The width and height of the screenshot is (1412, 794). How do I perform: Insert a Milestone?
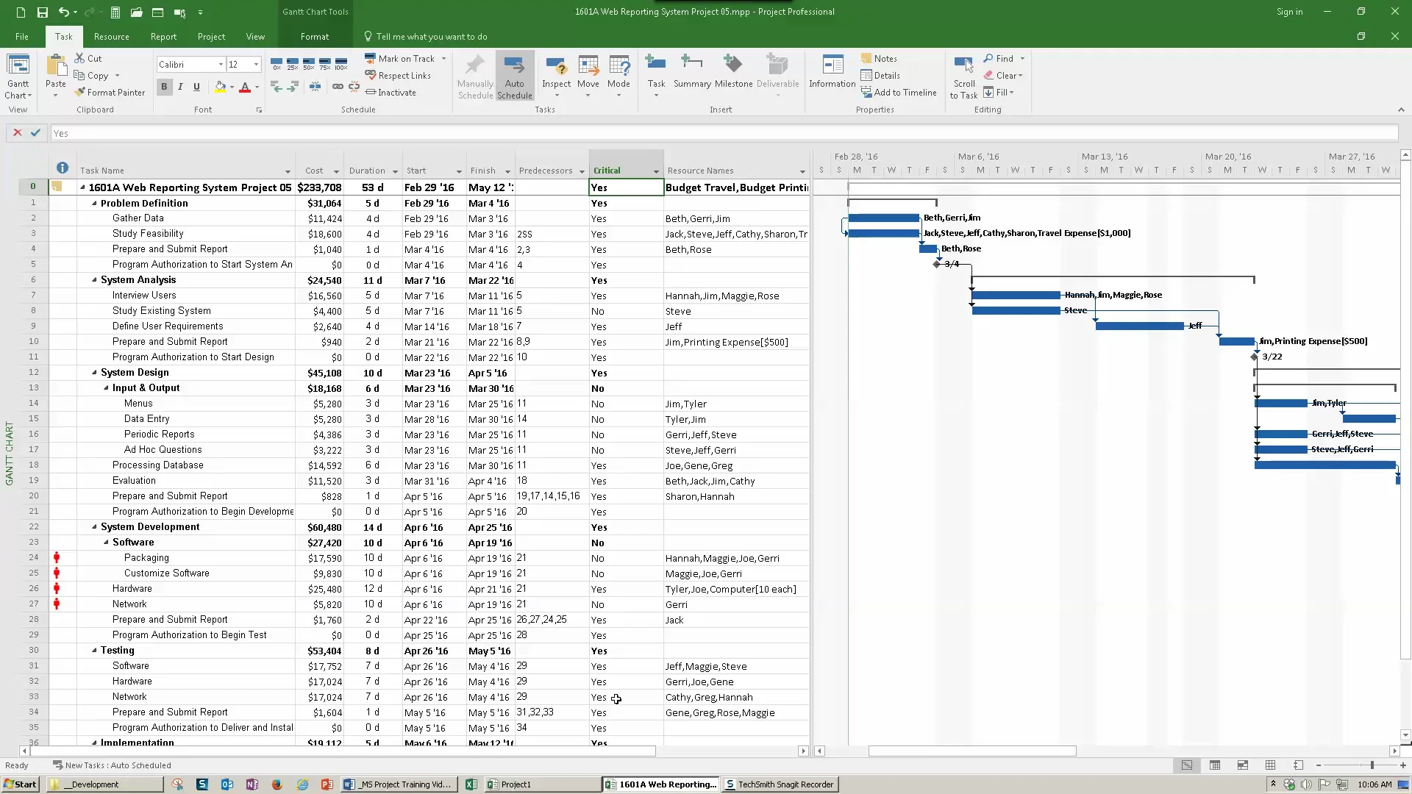click(733, 72)
